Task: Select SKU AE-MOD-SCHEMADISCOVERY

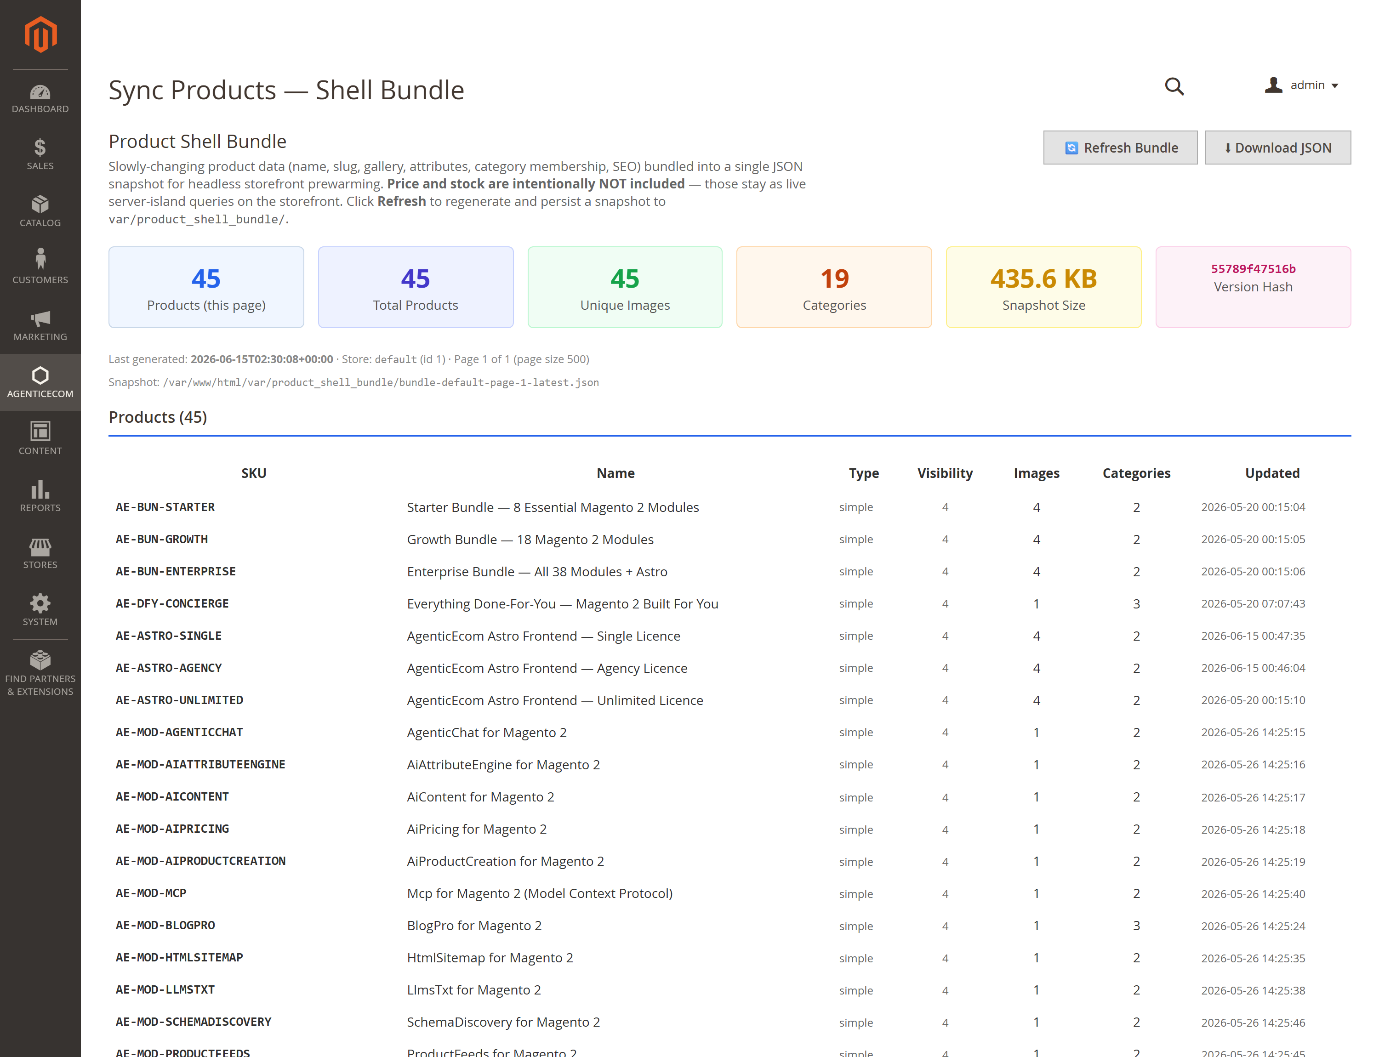Action: tap(193, 1022)
